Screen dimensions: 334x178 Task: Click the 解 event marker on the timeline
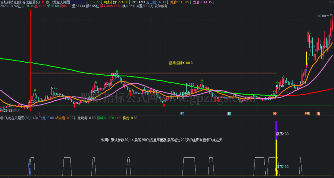click(229, 114)
